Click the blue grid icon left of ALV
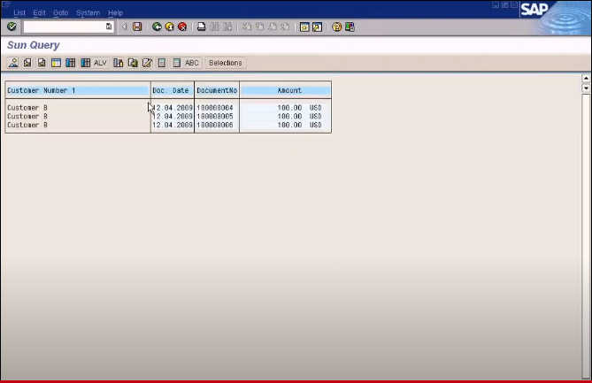This screenshot has width=592, height=383. point(71,63)
